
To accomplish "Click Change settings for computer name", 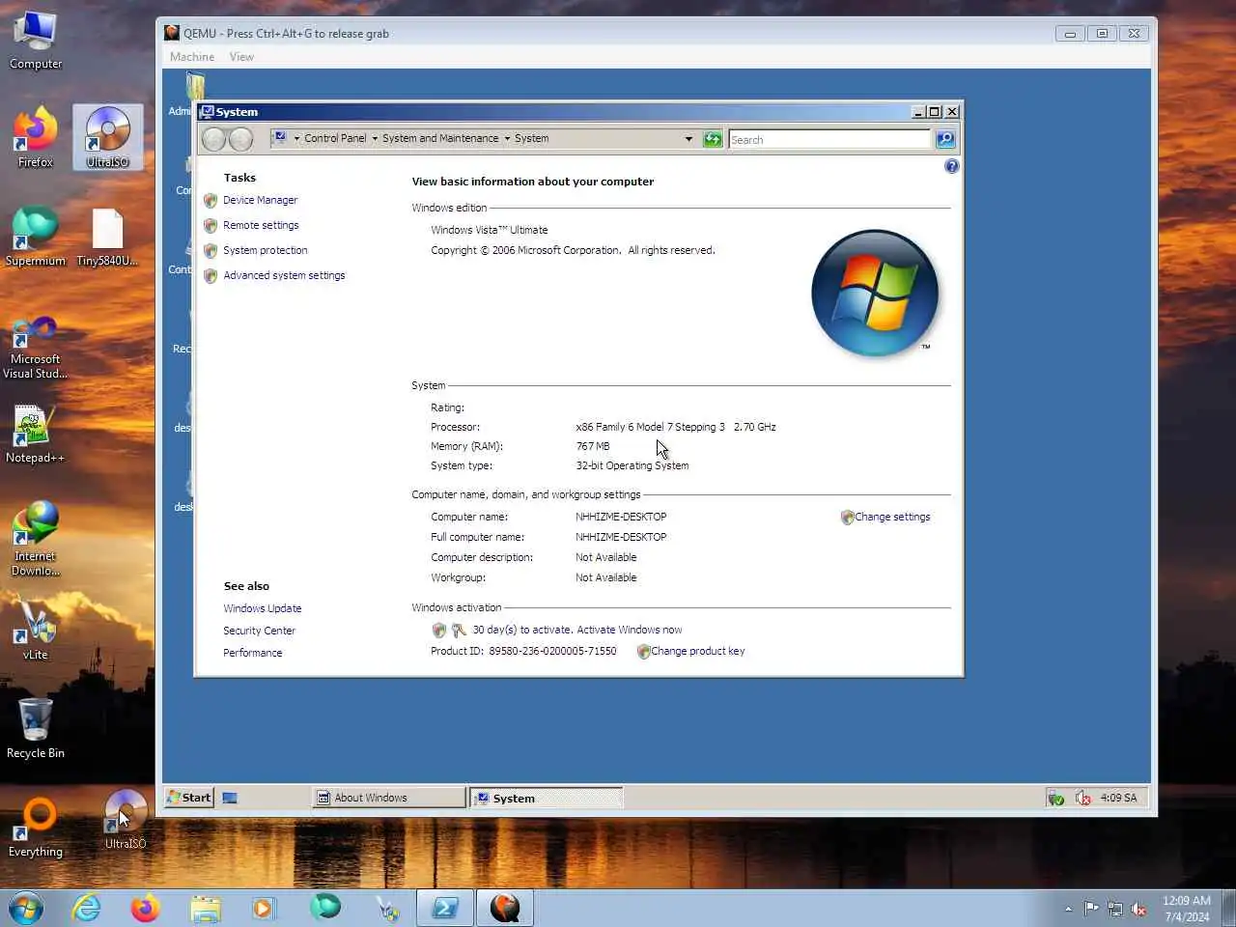I will [x=892, y=517].
